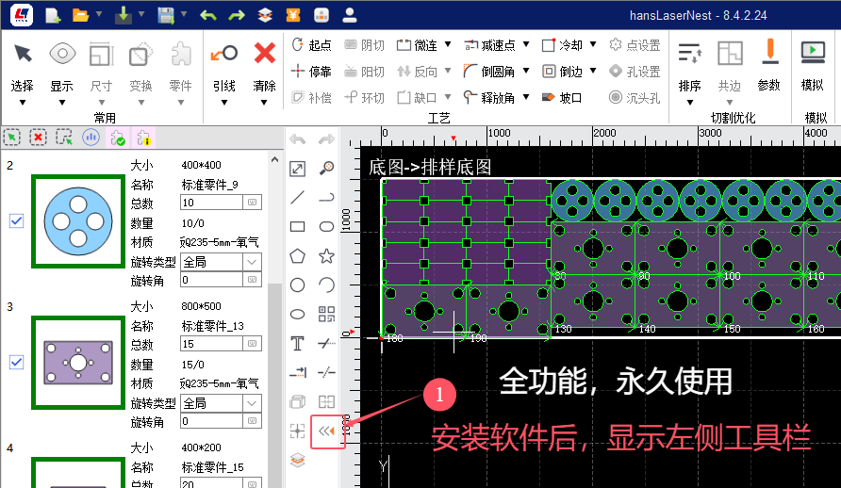Click the 总数 field showing 15
This screenshot has height=488, width=841.
[x=211, y=344]
